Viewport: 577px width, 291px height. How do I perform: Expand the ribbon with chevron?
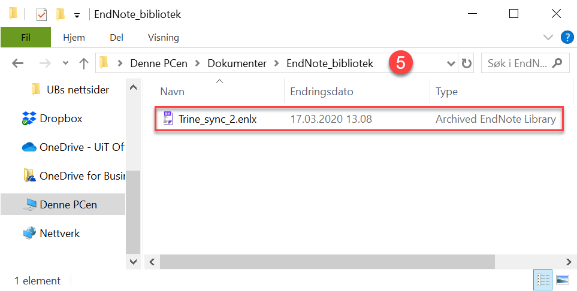tap(548, 37)
